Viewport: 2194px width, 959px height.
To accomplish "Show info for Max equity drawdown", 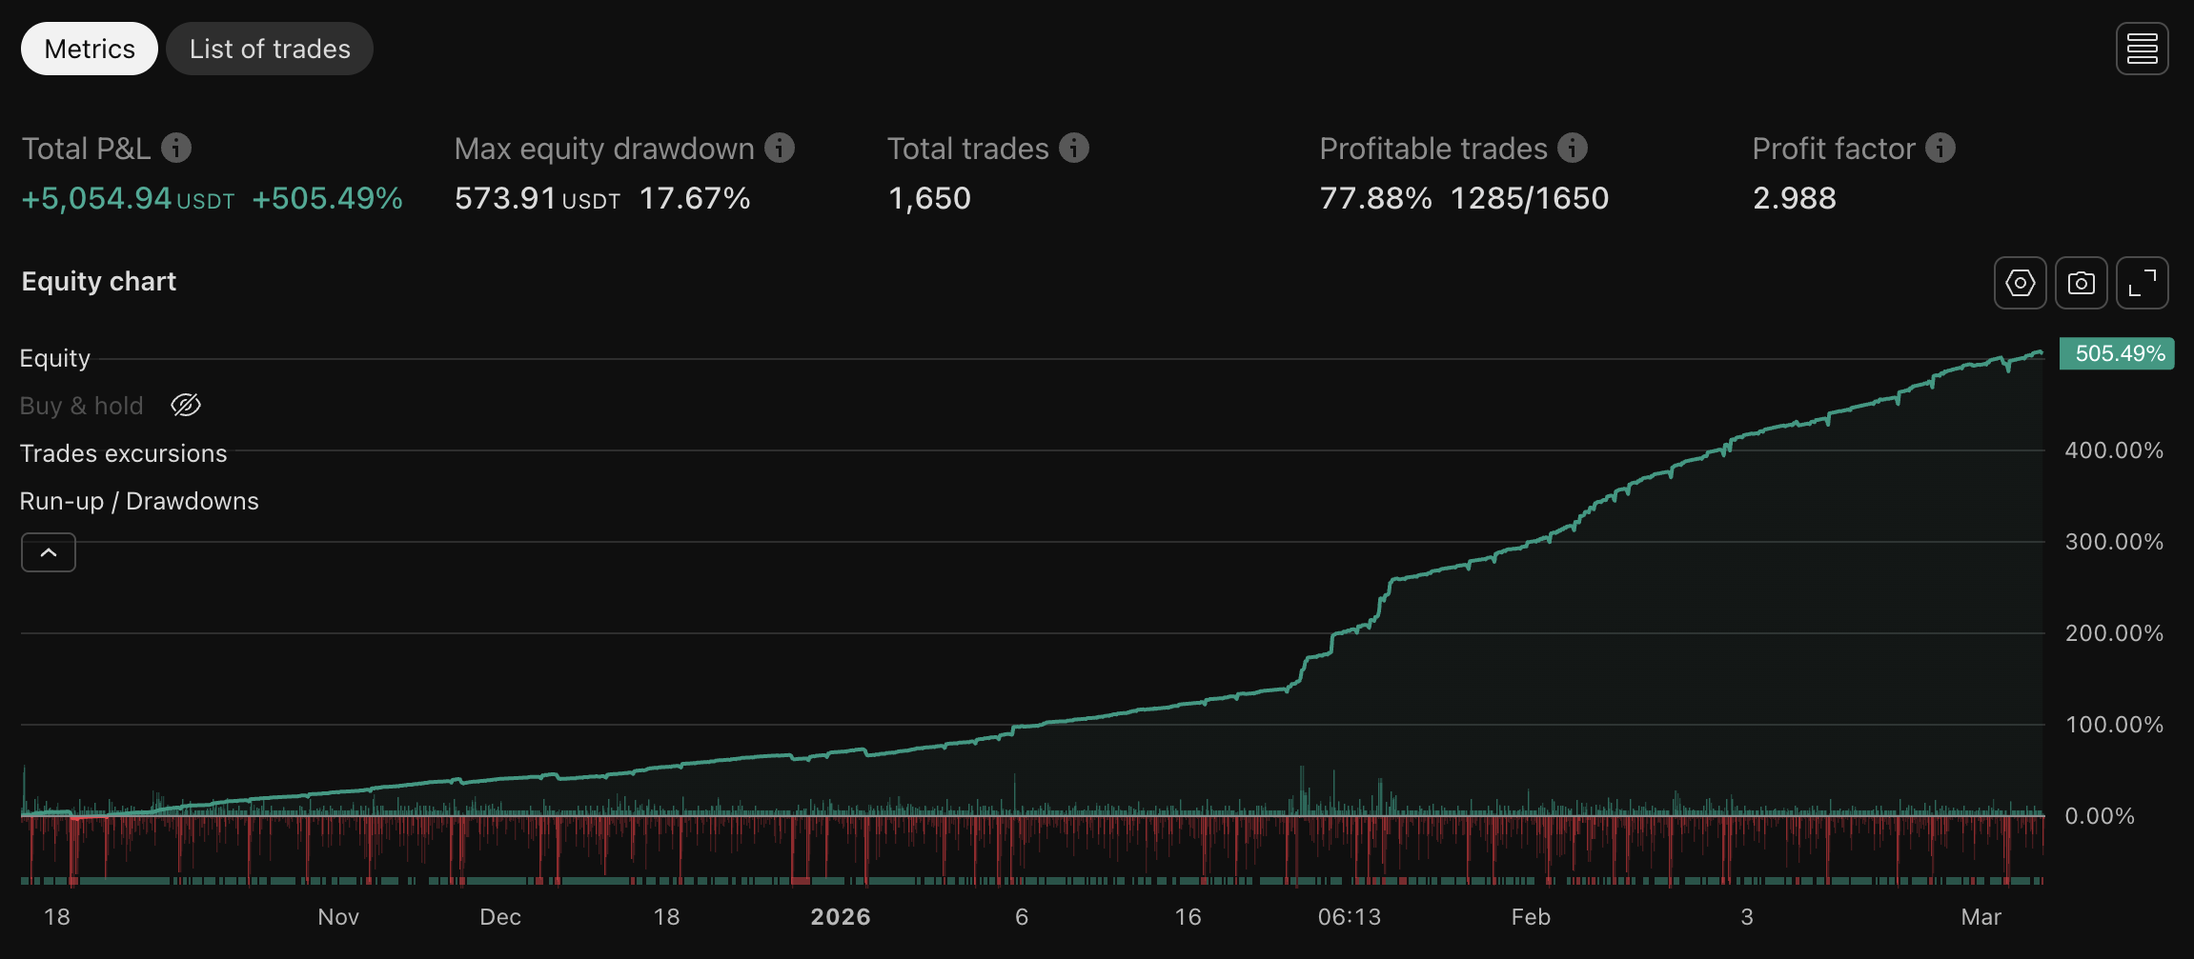I will (x=780, y=148).
